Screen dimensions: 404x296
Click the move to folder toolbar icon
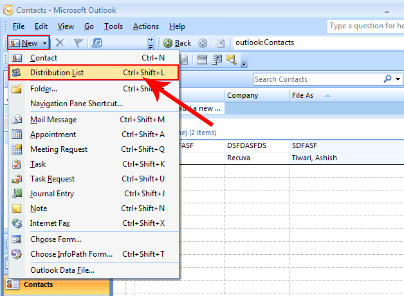point(217,60)
